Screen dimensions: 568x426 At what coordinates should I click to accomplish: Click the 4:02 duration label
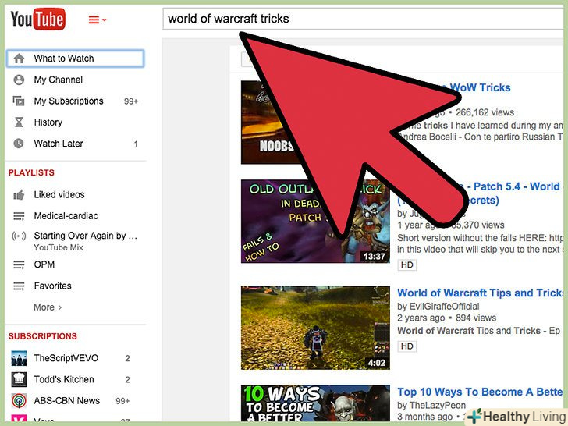point(377,363)
